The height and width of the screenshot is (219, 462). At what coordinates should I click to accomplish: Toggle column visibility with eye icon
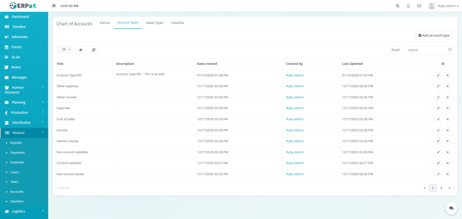[81, 50]
